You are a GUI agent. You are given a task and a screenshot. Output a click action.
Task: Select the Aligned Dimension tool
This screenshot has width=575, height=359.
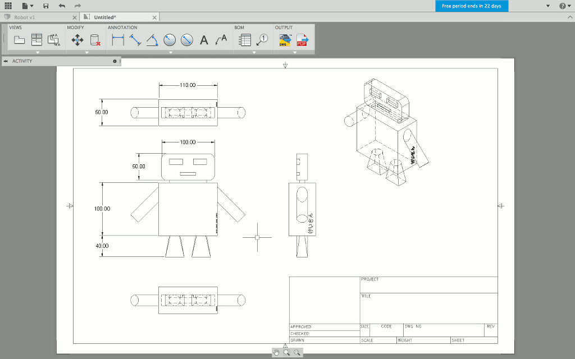[x=135, y=40]
